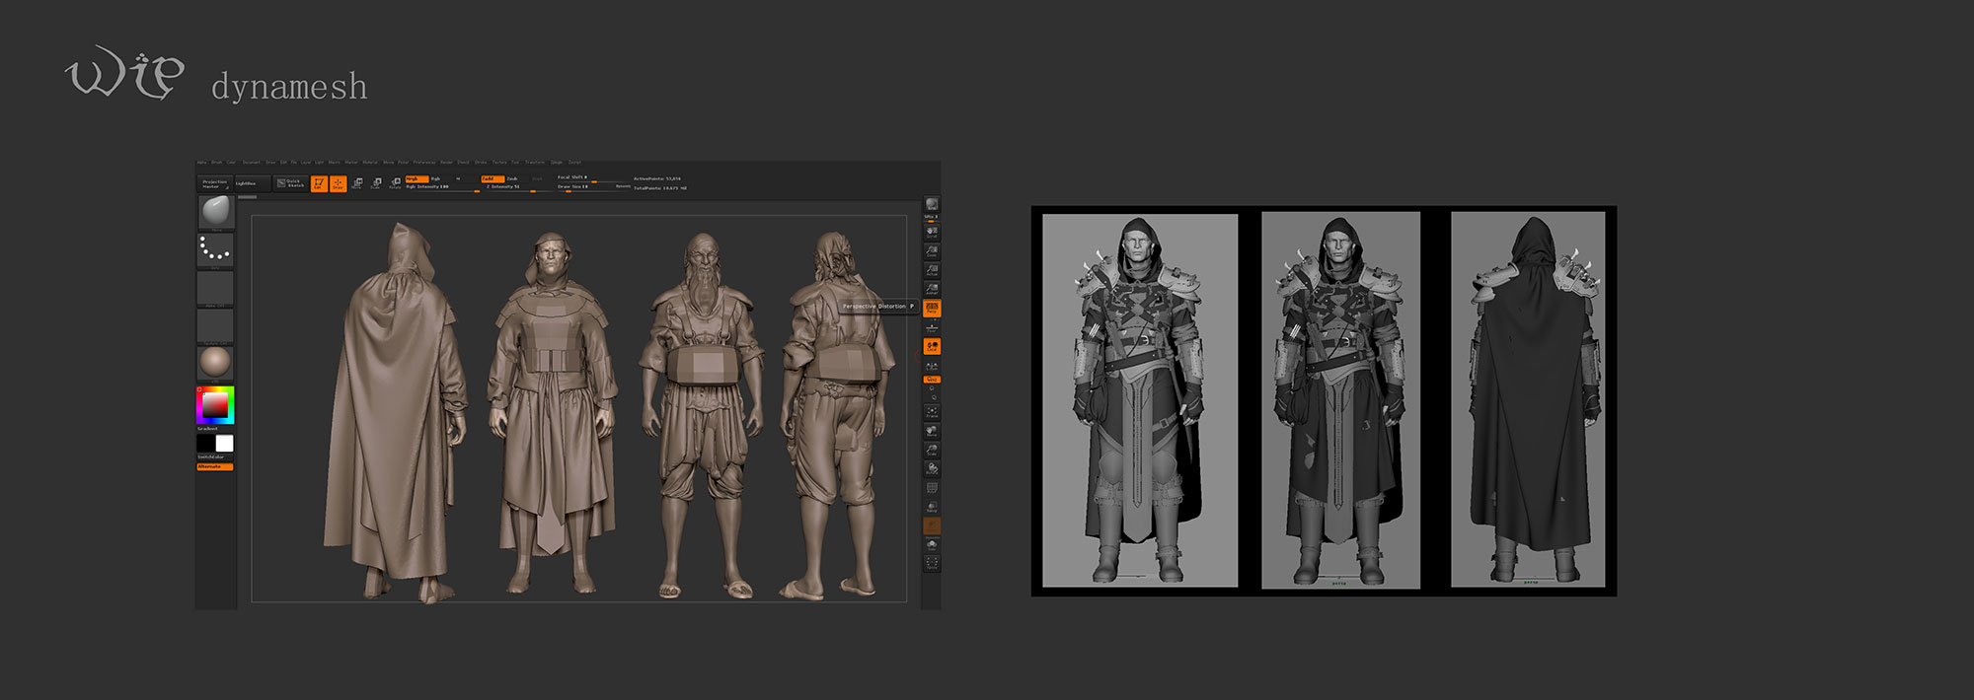Pick a color in the color picker square
This screenshot has height=700, width=1974.
214,405
